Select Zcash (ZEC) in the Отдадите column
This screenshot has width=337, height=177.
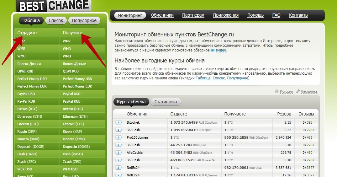point(37,162)
